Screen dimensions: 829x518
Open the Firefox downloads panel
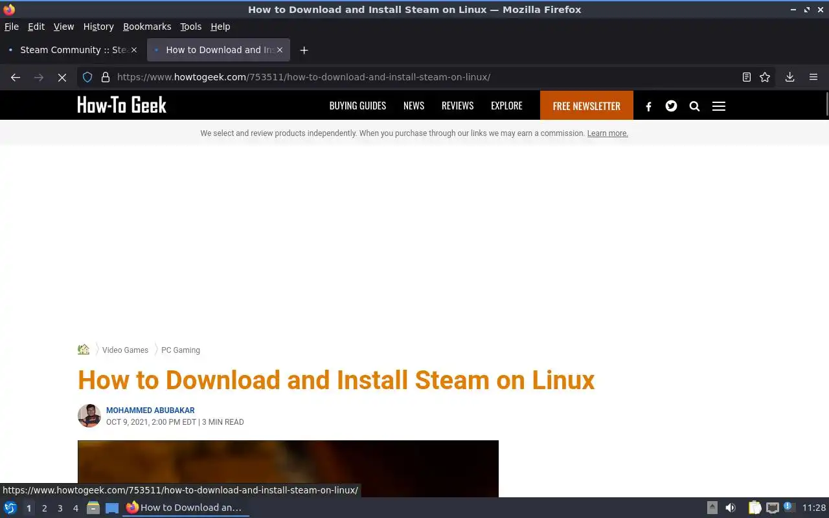790,77
